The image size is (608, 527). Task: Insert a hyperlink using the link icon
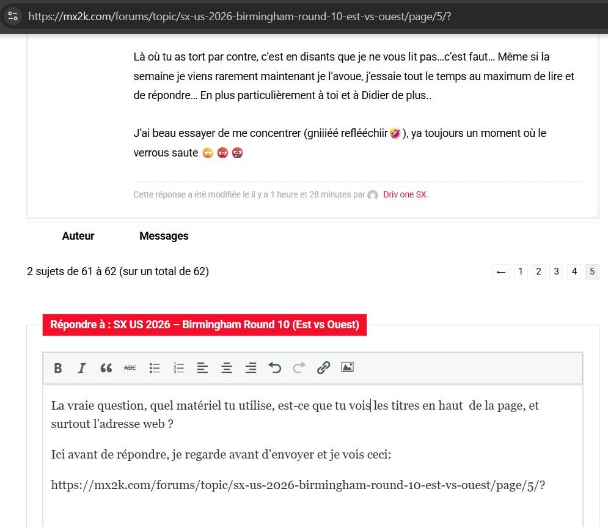click(323, 368)
